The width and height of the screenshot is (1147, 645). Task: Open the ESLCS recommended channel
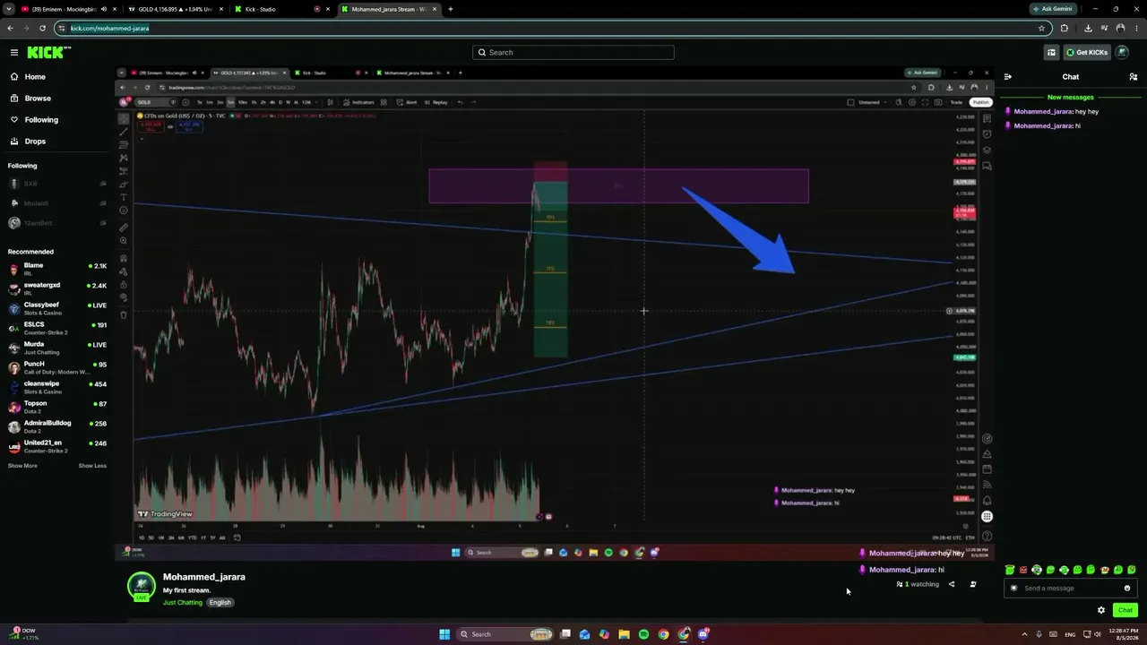(x=57, y=328)
